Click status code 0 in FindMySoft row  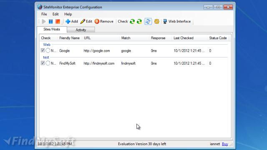[x=210, y=63]
